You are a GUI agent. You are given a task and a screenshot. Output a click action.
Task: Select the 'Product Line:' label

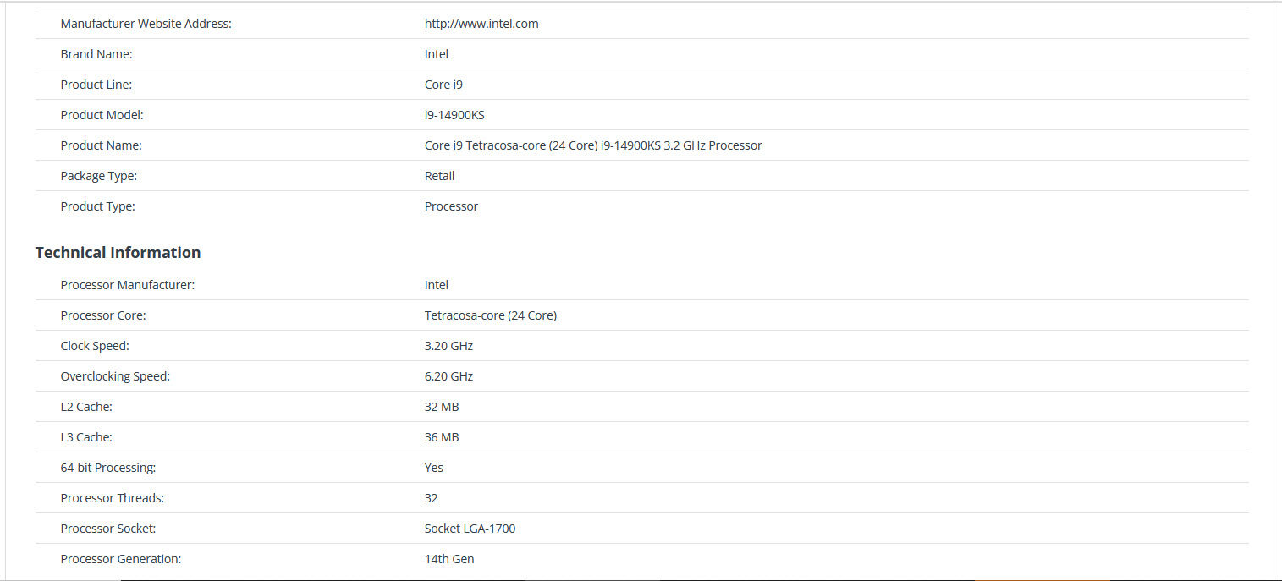click(x=96, y=85)
